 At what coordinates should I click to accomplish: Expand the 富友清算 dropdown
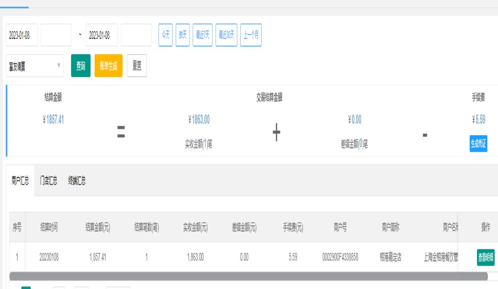click(x=35, y=66)
